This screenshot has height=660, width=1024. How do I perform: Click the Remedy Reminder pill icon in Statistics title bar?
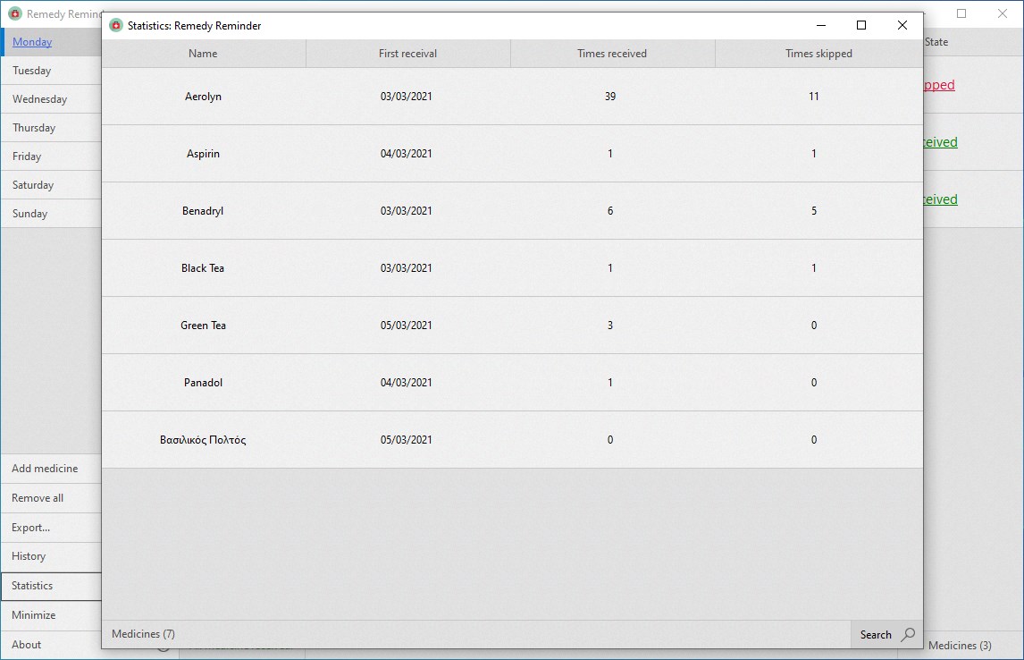click(x=114, y=26)
